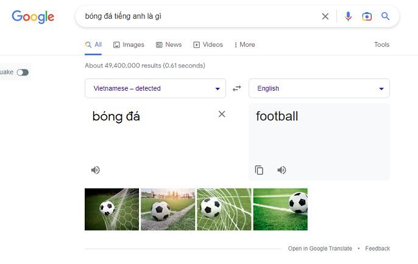Switch to the News tab
418x264 pixels.
tap(169, 44)
